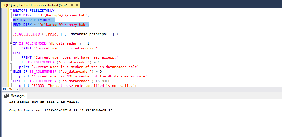This screenshot has width=282, height=137.
Task: Click print 'Current user is NOT a member' line
Action: click(x=83, y=76)
